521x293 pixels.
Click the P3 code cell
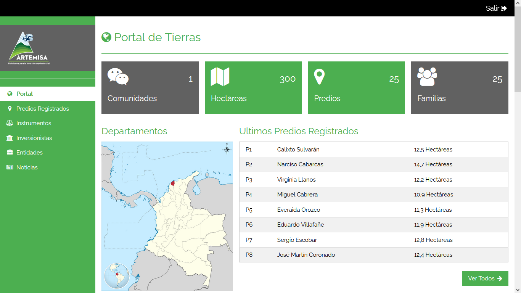249,180
